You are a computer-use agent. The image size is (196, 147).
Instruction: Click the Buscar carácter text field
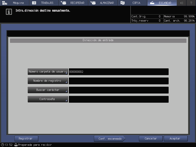(119, 90)
